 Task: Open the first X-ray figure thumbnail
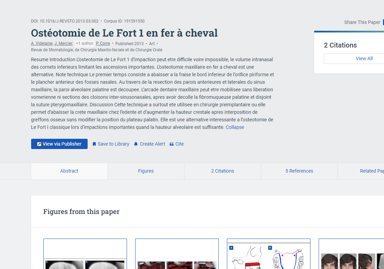click(x=85, y=254)
